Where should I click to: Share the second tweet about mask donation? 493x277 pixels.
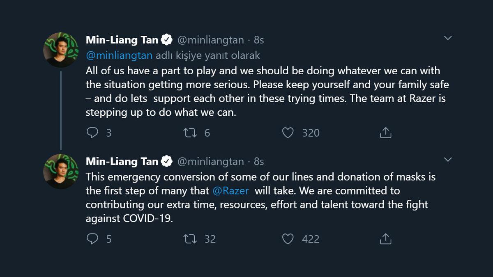pos(385,239)
